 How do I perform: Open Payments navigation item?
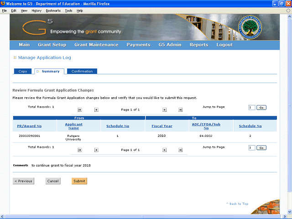(x=138, y=45)
